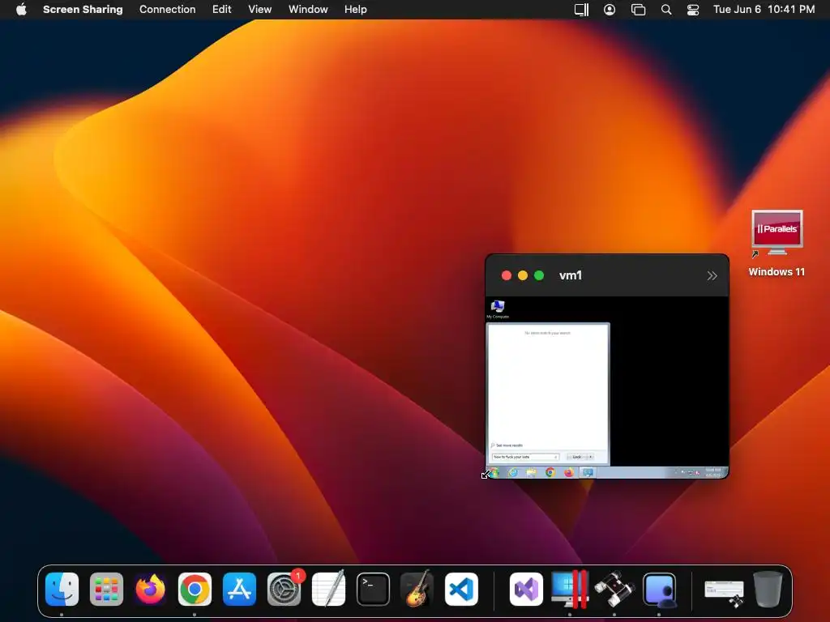This screenshot has width=830, height=622.
Task: Select the Windows 11 Parallels desktop shortcut
Action: [x=777, y=243]
